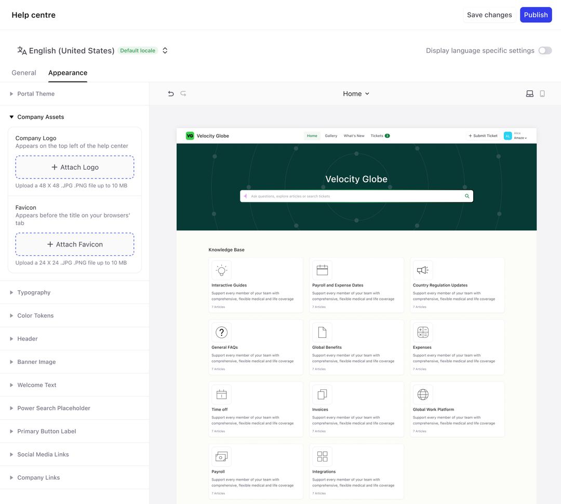Select the desktop preview icon
The width and height of the screenshot is (561, 504).
pos(529,93)
